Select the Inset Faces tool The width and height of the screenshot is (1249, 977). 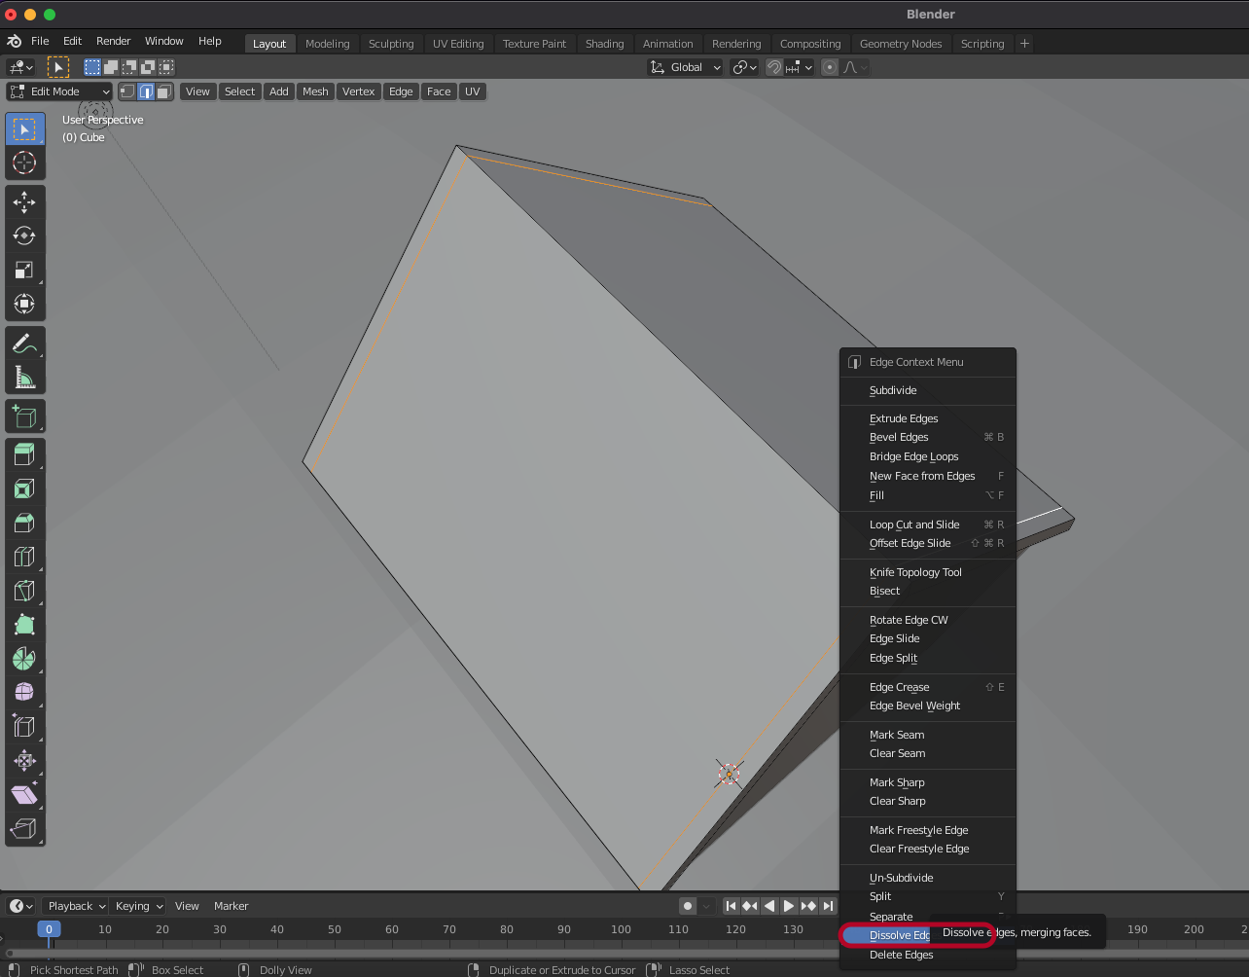pyautogui.click(x=24, y=488)
